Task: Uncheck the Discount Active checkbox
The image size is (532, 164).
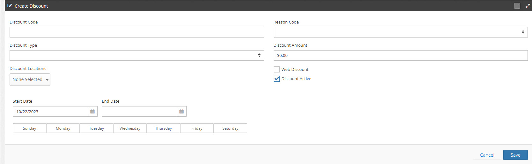Action: coord(277,79)
